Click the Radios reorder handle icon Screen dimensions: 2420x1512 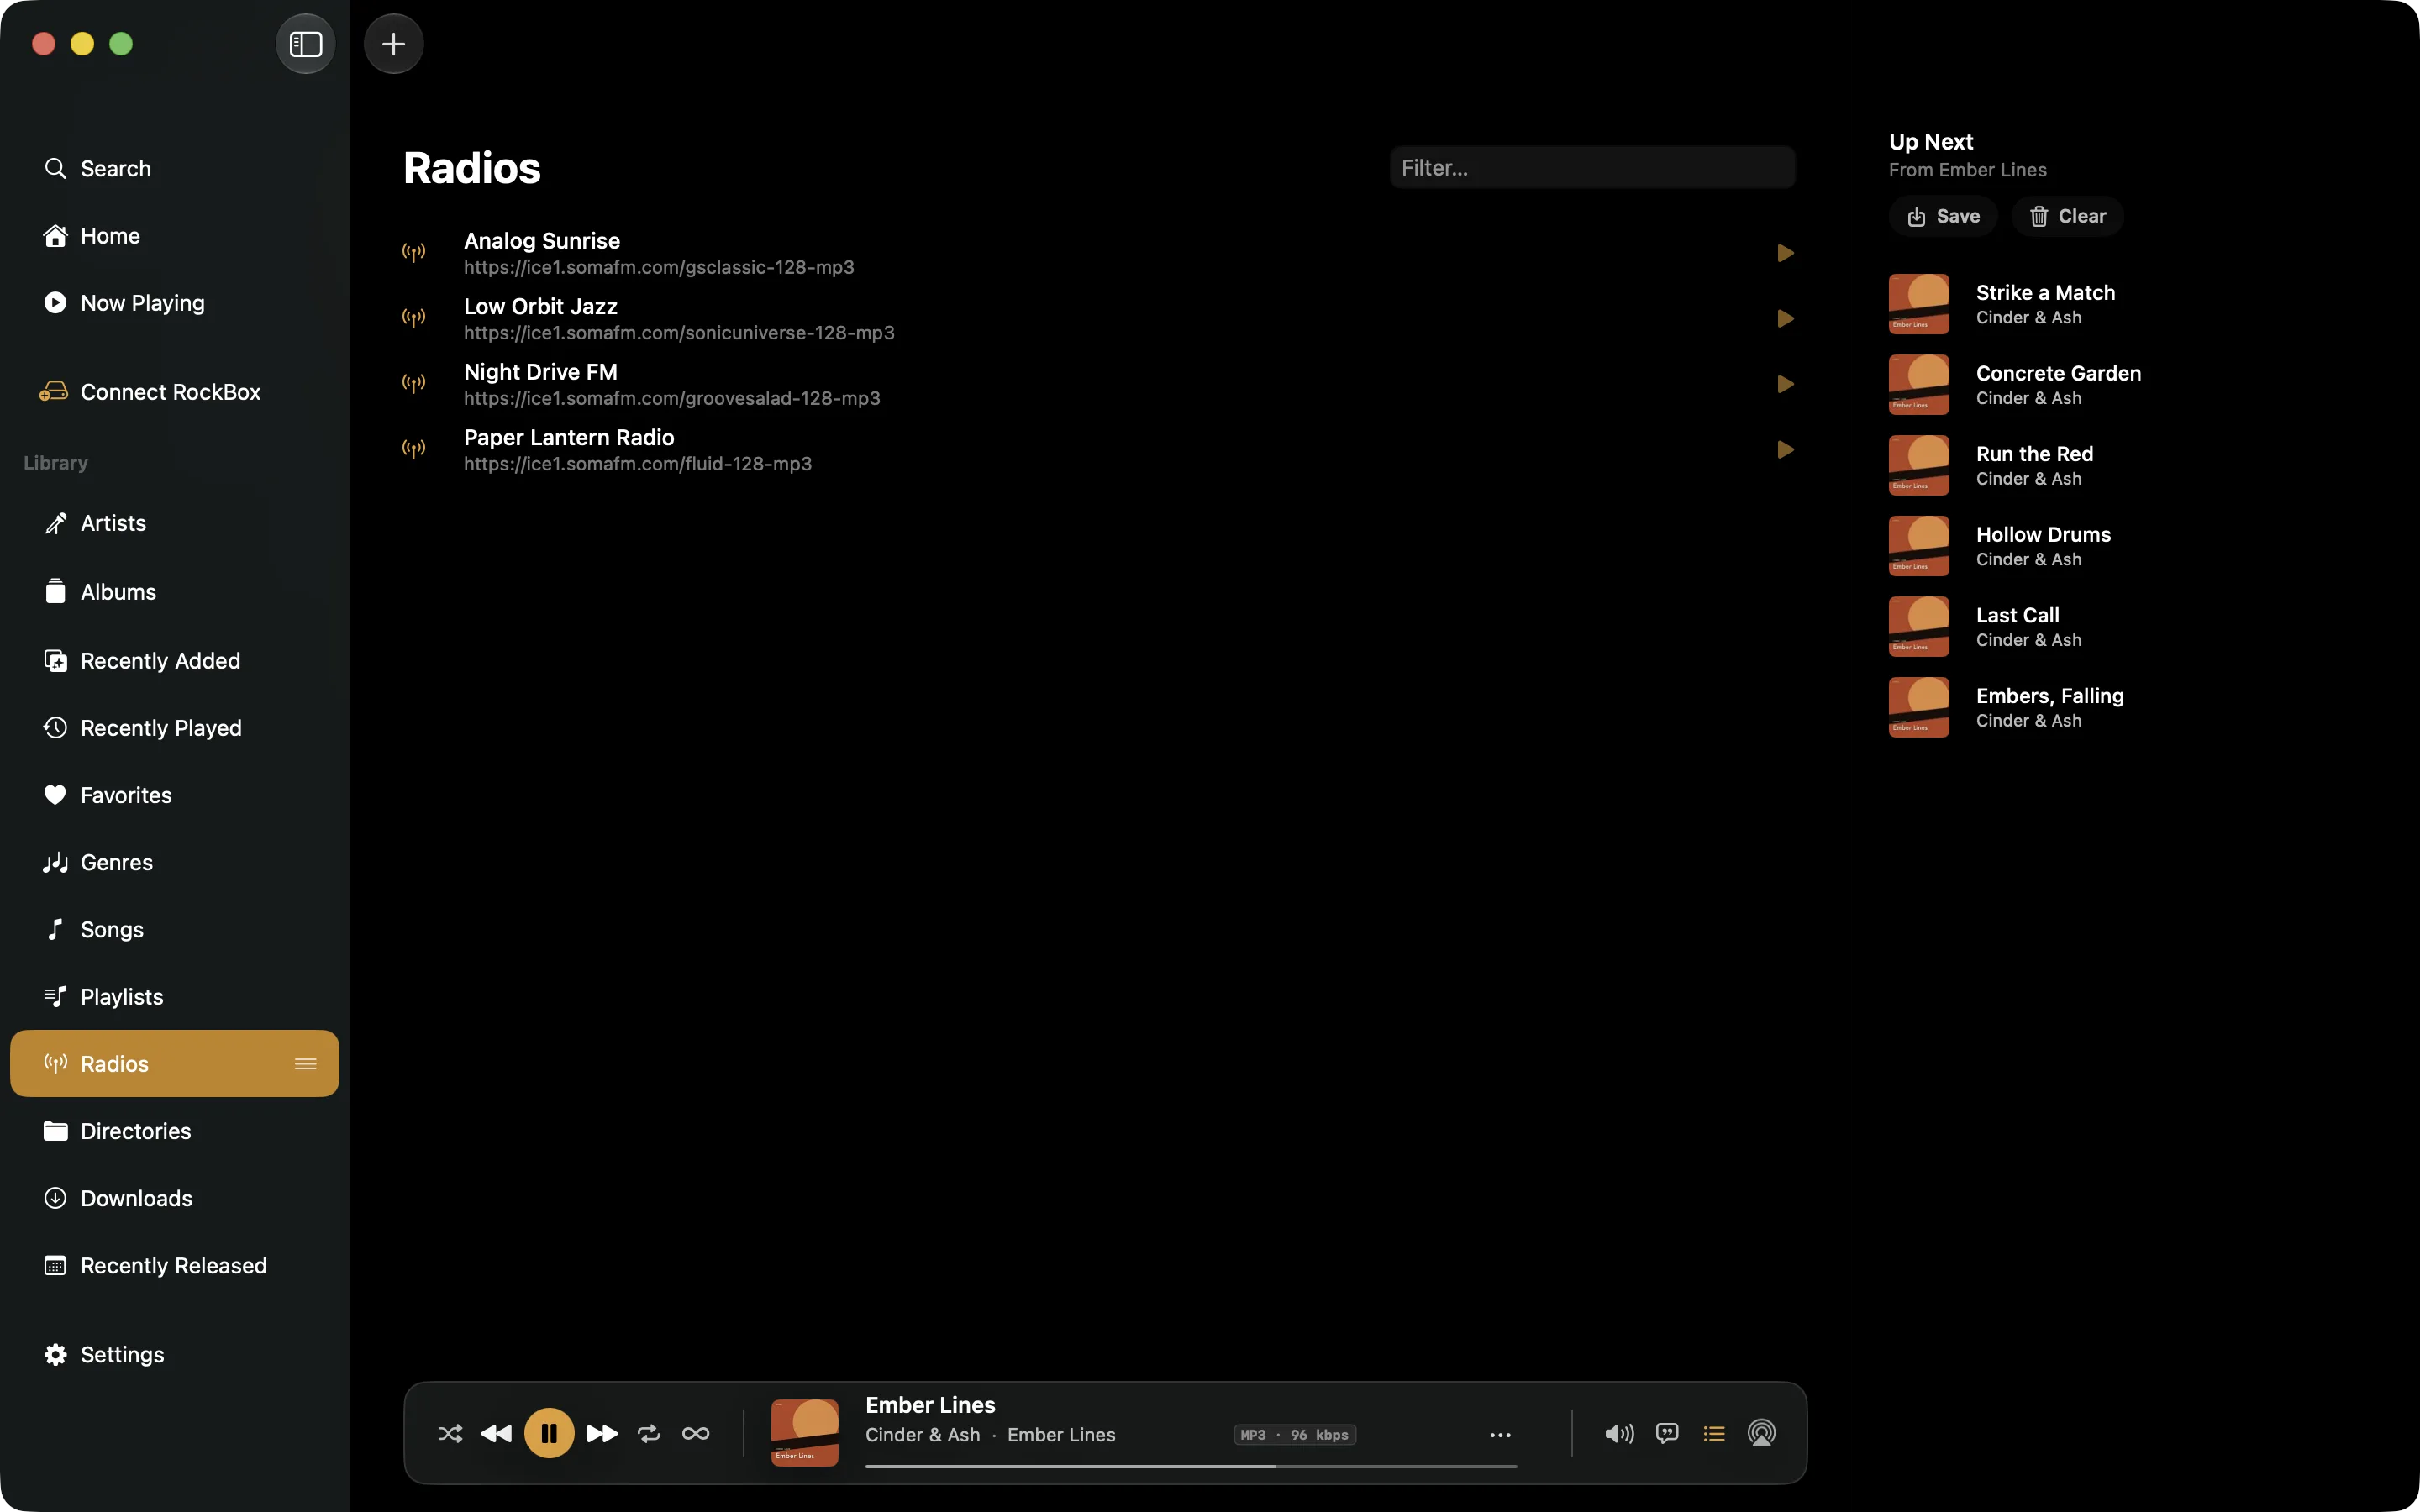306,1064
